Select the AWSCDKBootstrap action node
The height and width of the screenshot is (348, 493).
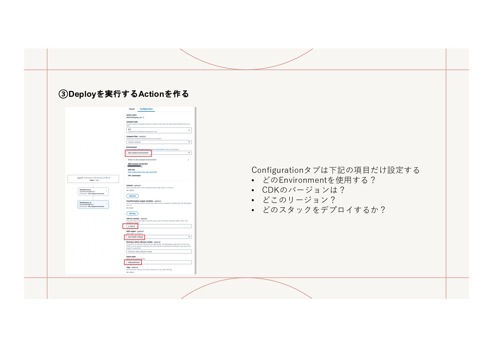93,192
